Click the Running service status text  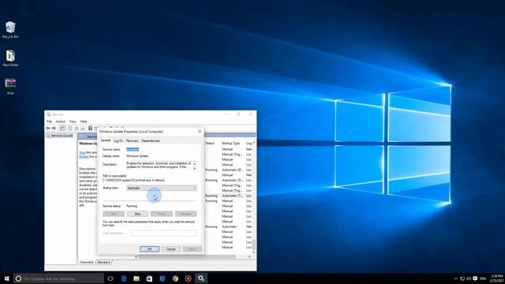click(x=132, y=206)
